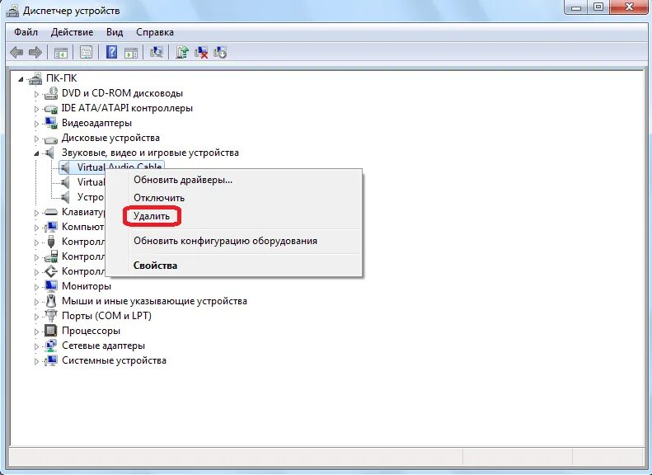652x475 pixels.
Task: Expand the Системные устройства node arrow
Action: click(36, 361)
